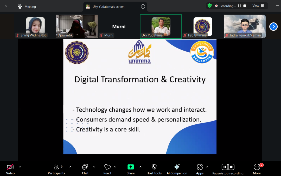Image resolution: width=281 pixels, height=176 pixels.
Task: Click bullet about technology changing work
Action: (140, 110)
